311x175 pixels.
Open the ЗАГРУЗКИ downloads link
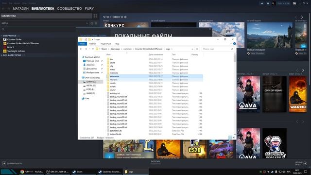point(155,161)
